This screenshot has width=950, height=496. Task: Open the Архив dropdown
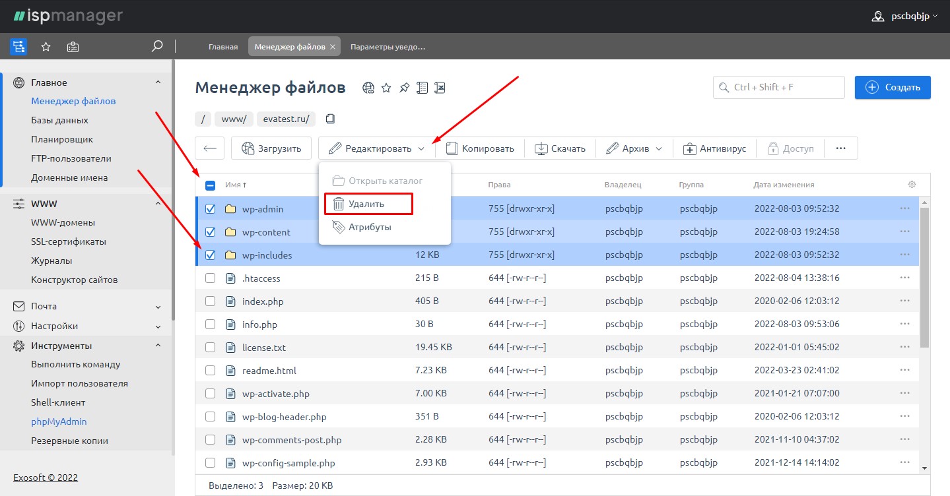(x=634, y=148)
